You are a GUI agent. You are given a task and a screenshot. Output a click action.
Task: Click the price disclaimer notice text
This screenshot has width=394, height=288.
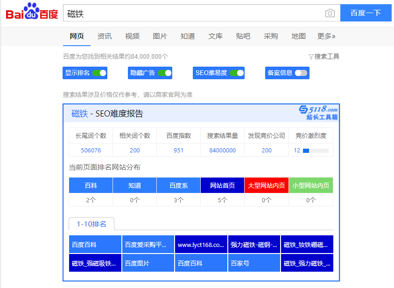coord(127,95)
